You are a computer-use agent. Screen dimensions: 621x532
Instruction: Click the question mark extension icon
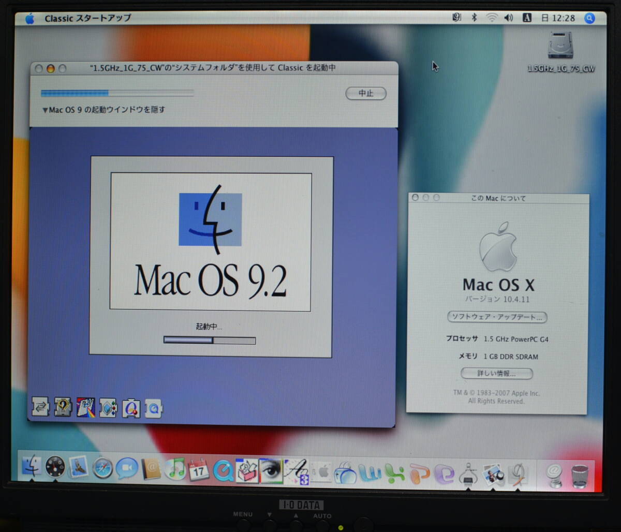tap(63, 407)
